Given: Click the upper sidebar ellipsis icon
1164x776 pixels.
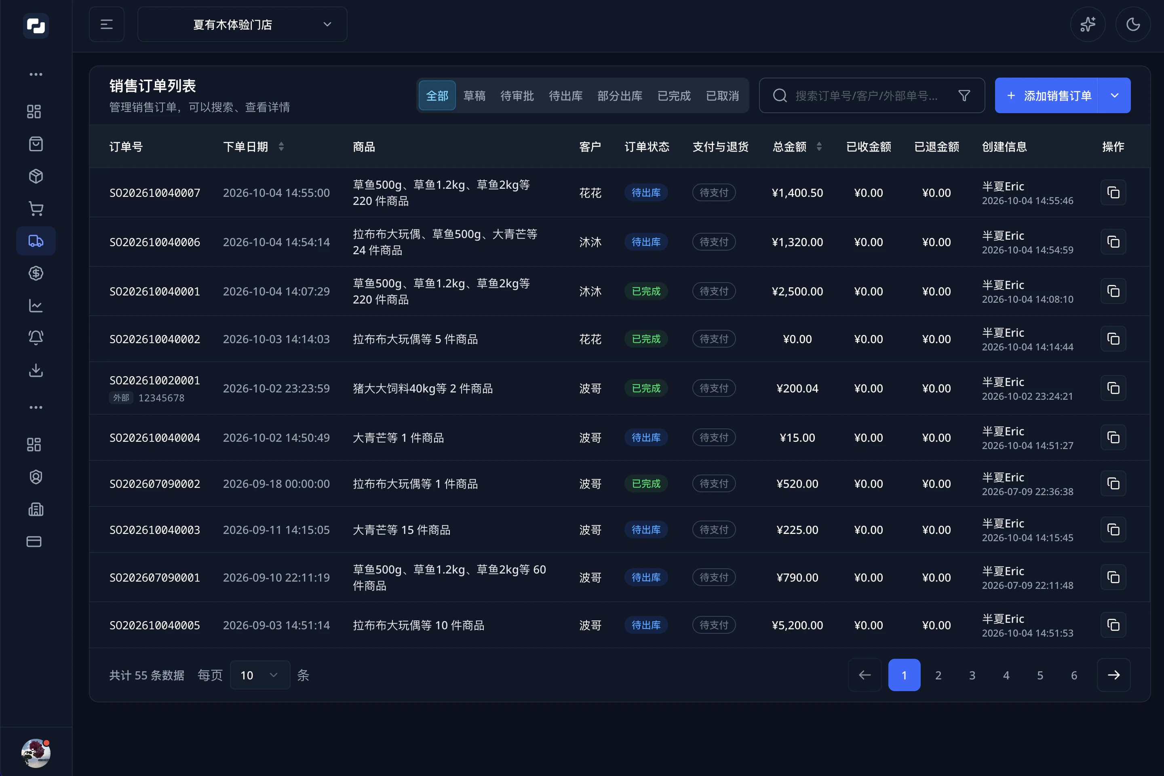Looking at the screenshot, I should (36, 74).
